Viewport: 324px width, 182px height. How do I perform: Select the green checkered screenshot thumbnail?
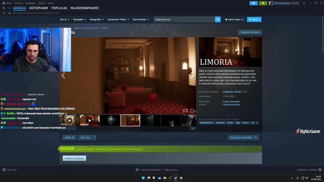pyautogui.click(x=150, y=120)
